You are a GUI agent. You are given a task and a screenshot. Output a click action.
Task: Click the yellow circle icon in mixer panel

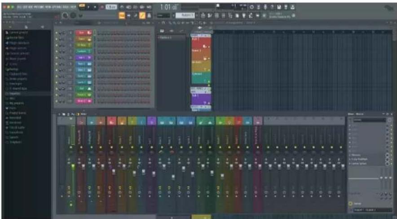[x=351, y=204]
